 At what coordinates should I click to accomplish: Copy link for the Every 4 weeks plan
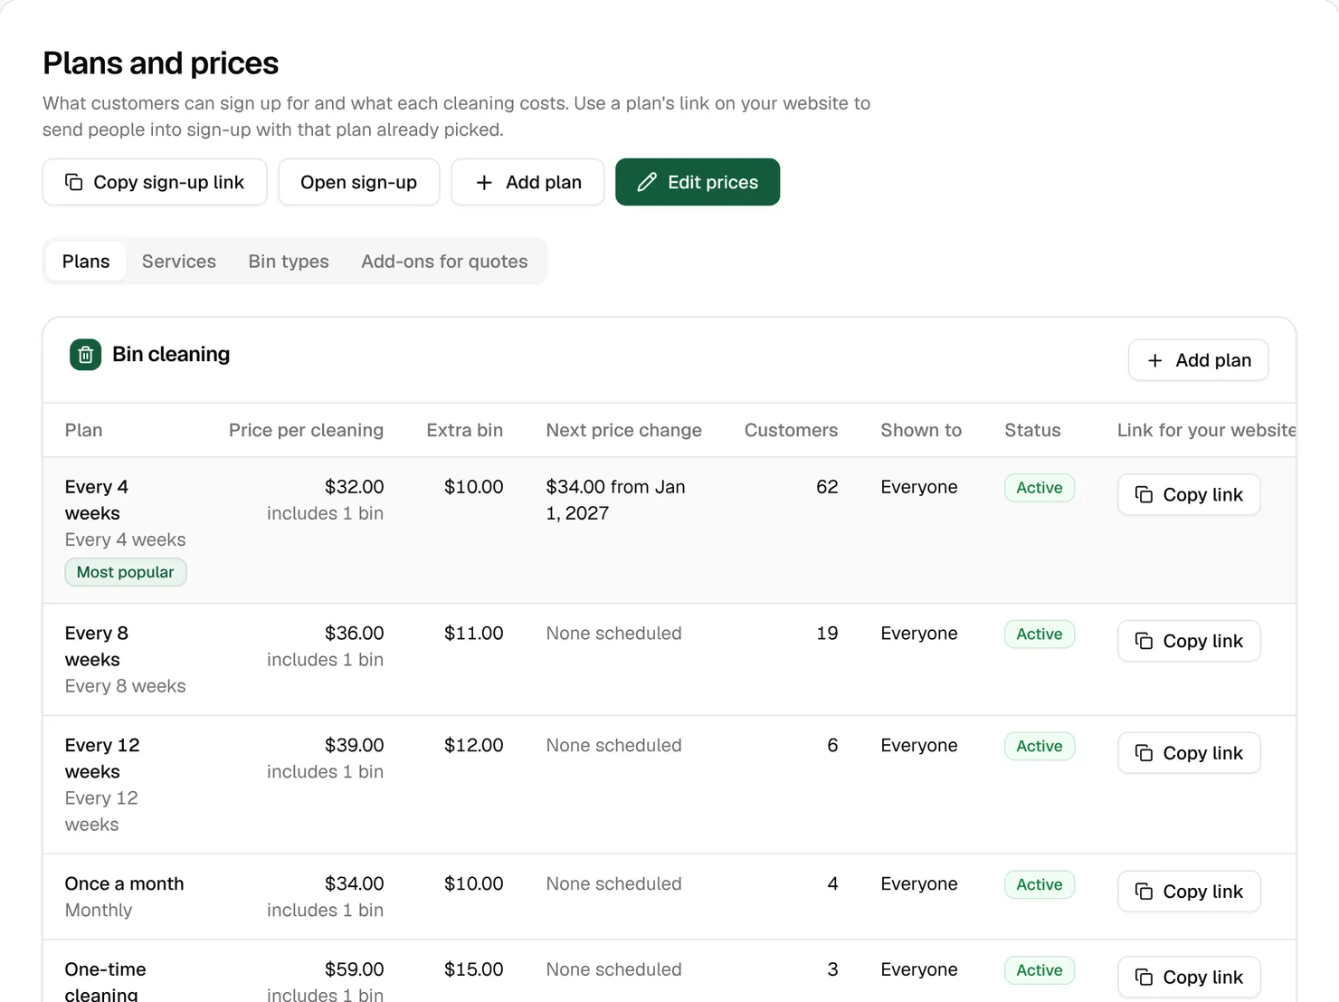tap(1189, 494)
